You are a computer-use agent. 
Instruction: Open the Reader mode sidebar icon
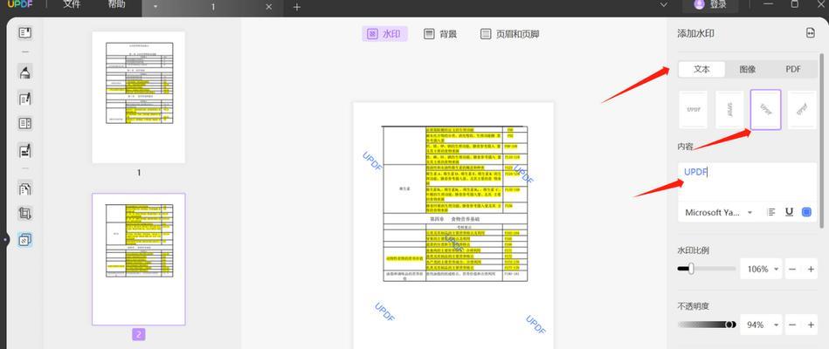24,33
